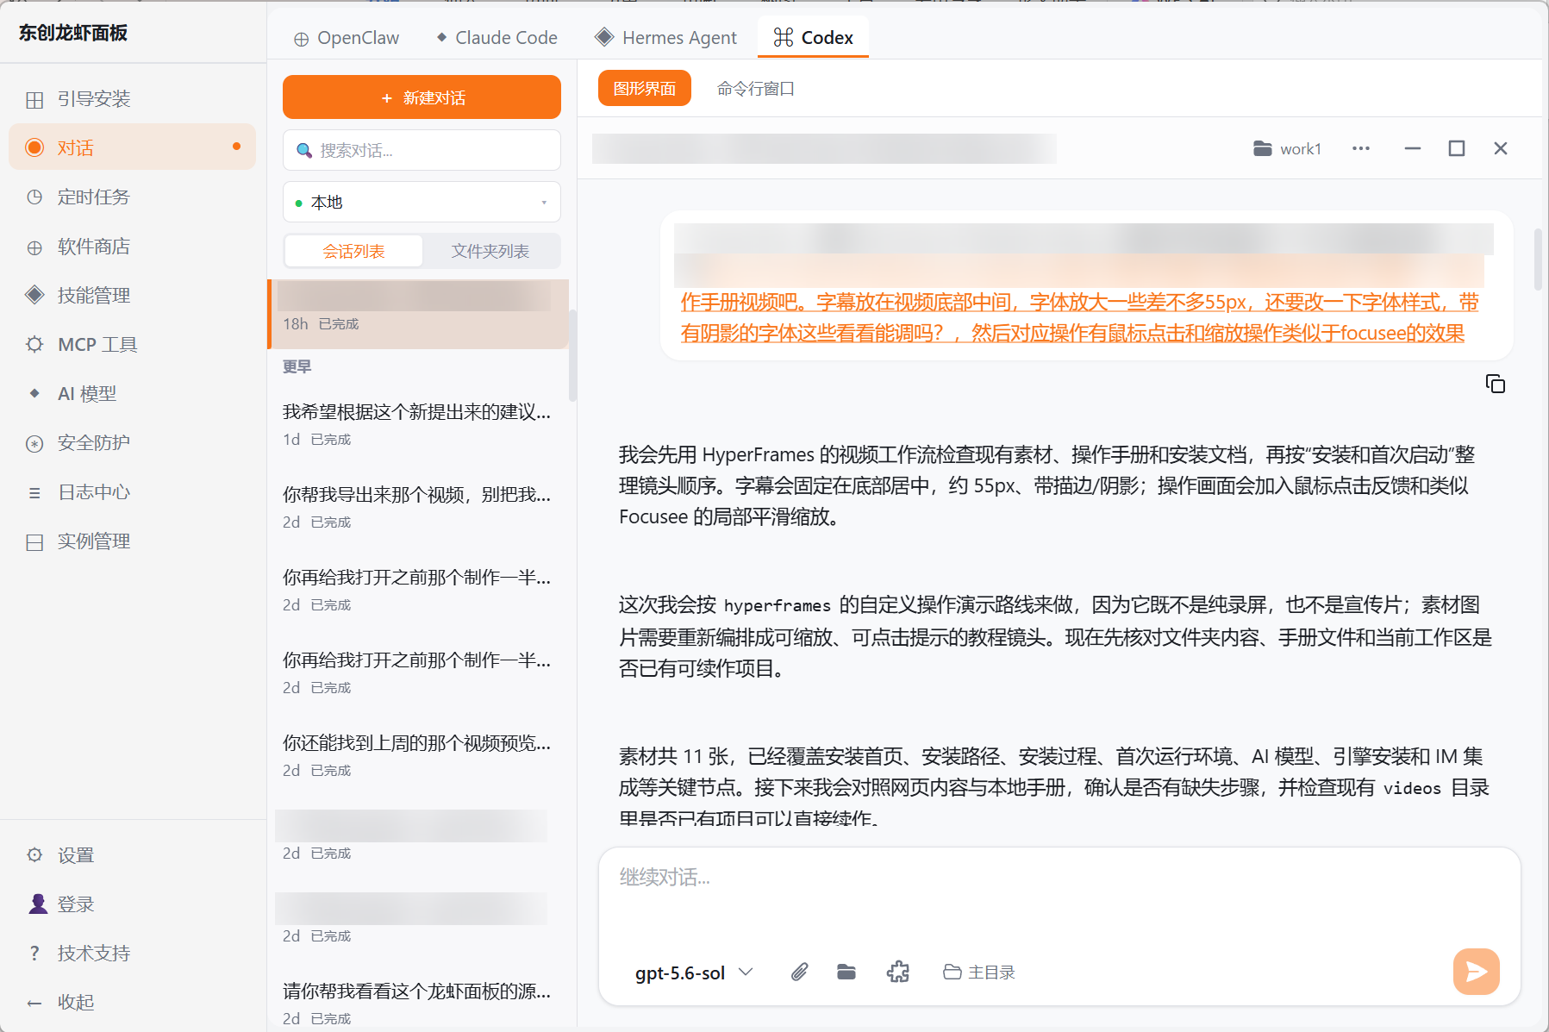
Task: Open the 本地 location dropdown
Action: point(422,202)
